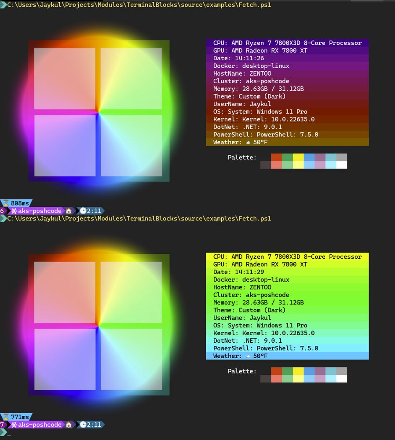Image resolution: width=395 pixels, height=440 pixels.
Task: Click the 808ms timing badge
Action: click(x=16, y=203)
